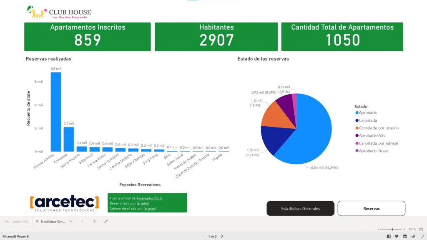
Task: Select the Estadísticas Generales page tab
Action: tap(300, 208)
